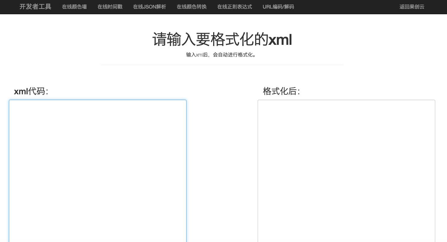Open the 在线颜色转换 tool
This screenshot has height=242, width=447.
coord(192,7)
